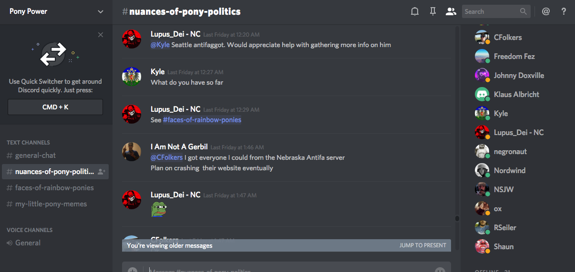Click the chat scrollbar thumb
Screen dimensions: 575x272
(457, 219)
